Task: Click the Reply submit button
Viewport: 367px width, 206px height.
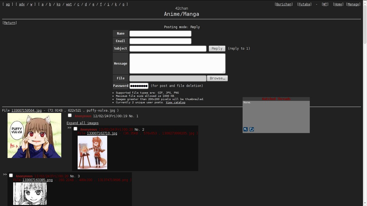Action: pyautogui.click(x=217, y=49)
